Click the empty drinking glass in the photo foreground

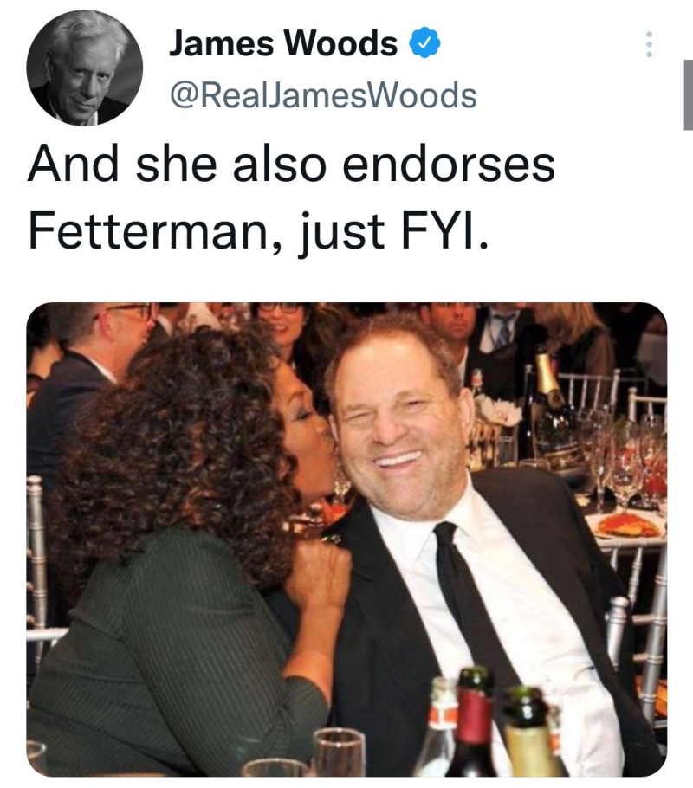pyautogui.click(x=340, y=752)
